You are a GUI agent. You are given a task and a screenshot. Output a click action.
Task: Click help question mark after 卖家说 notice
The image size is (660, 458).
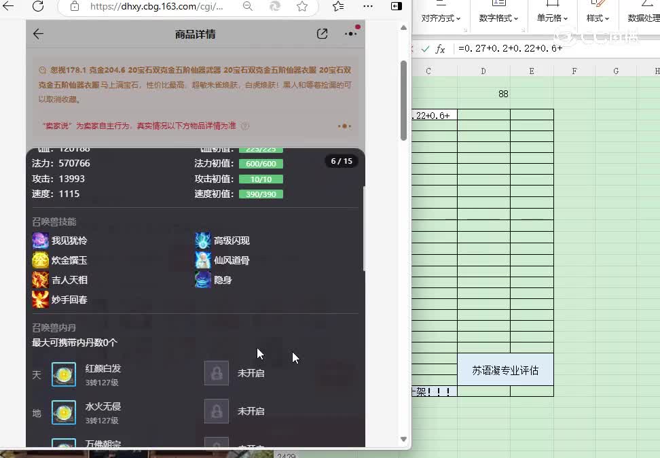tap(245, 126)
